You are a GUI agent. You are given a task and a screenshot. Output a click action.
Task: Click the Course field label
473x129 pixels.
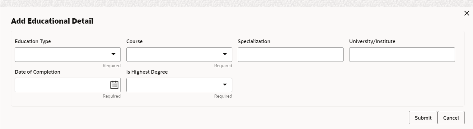click(134, 41)
